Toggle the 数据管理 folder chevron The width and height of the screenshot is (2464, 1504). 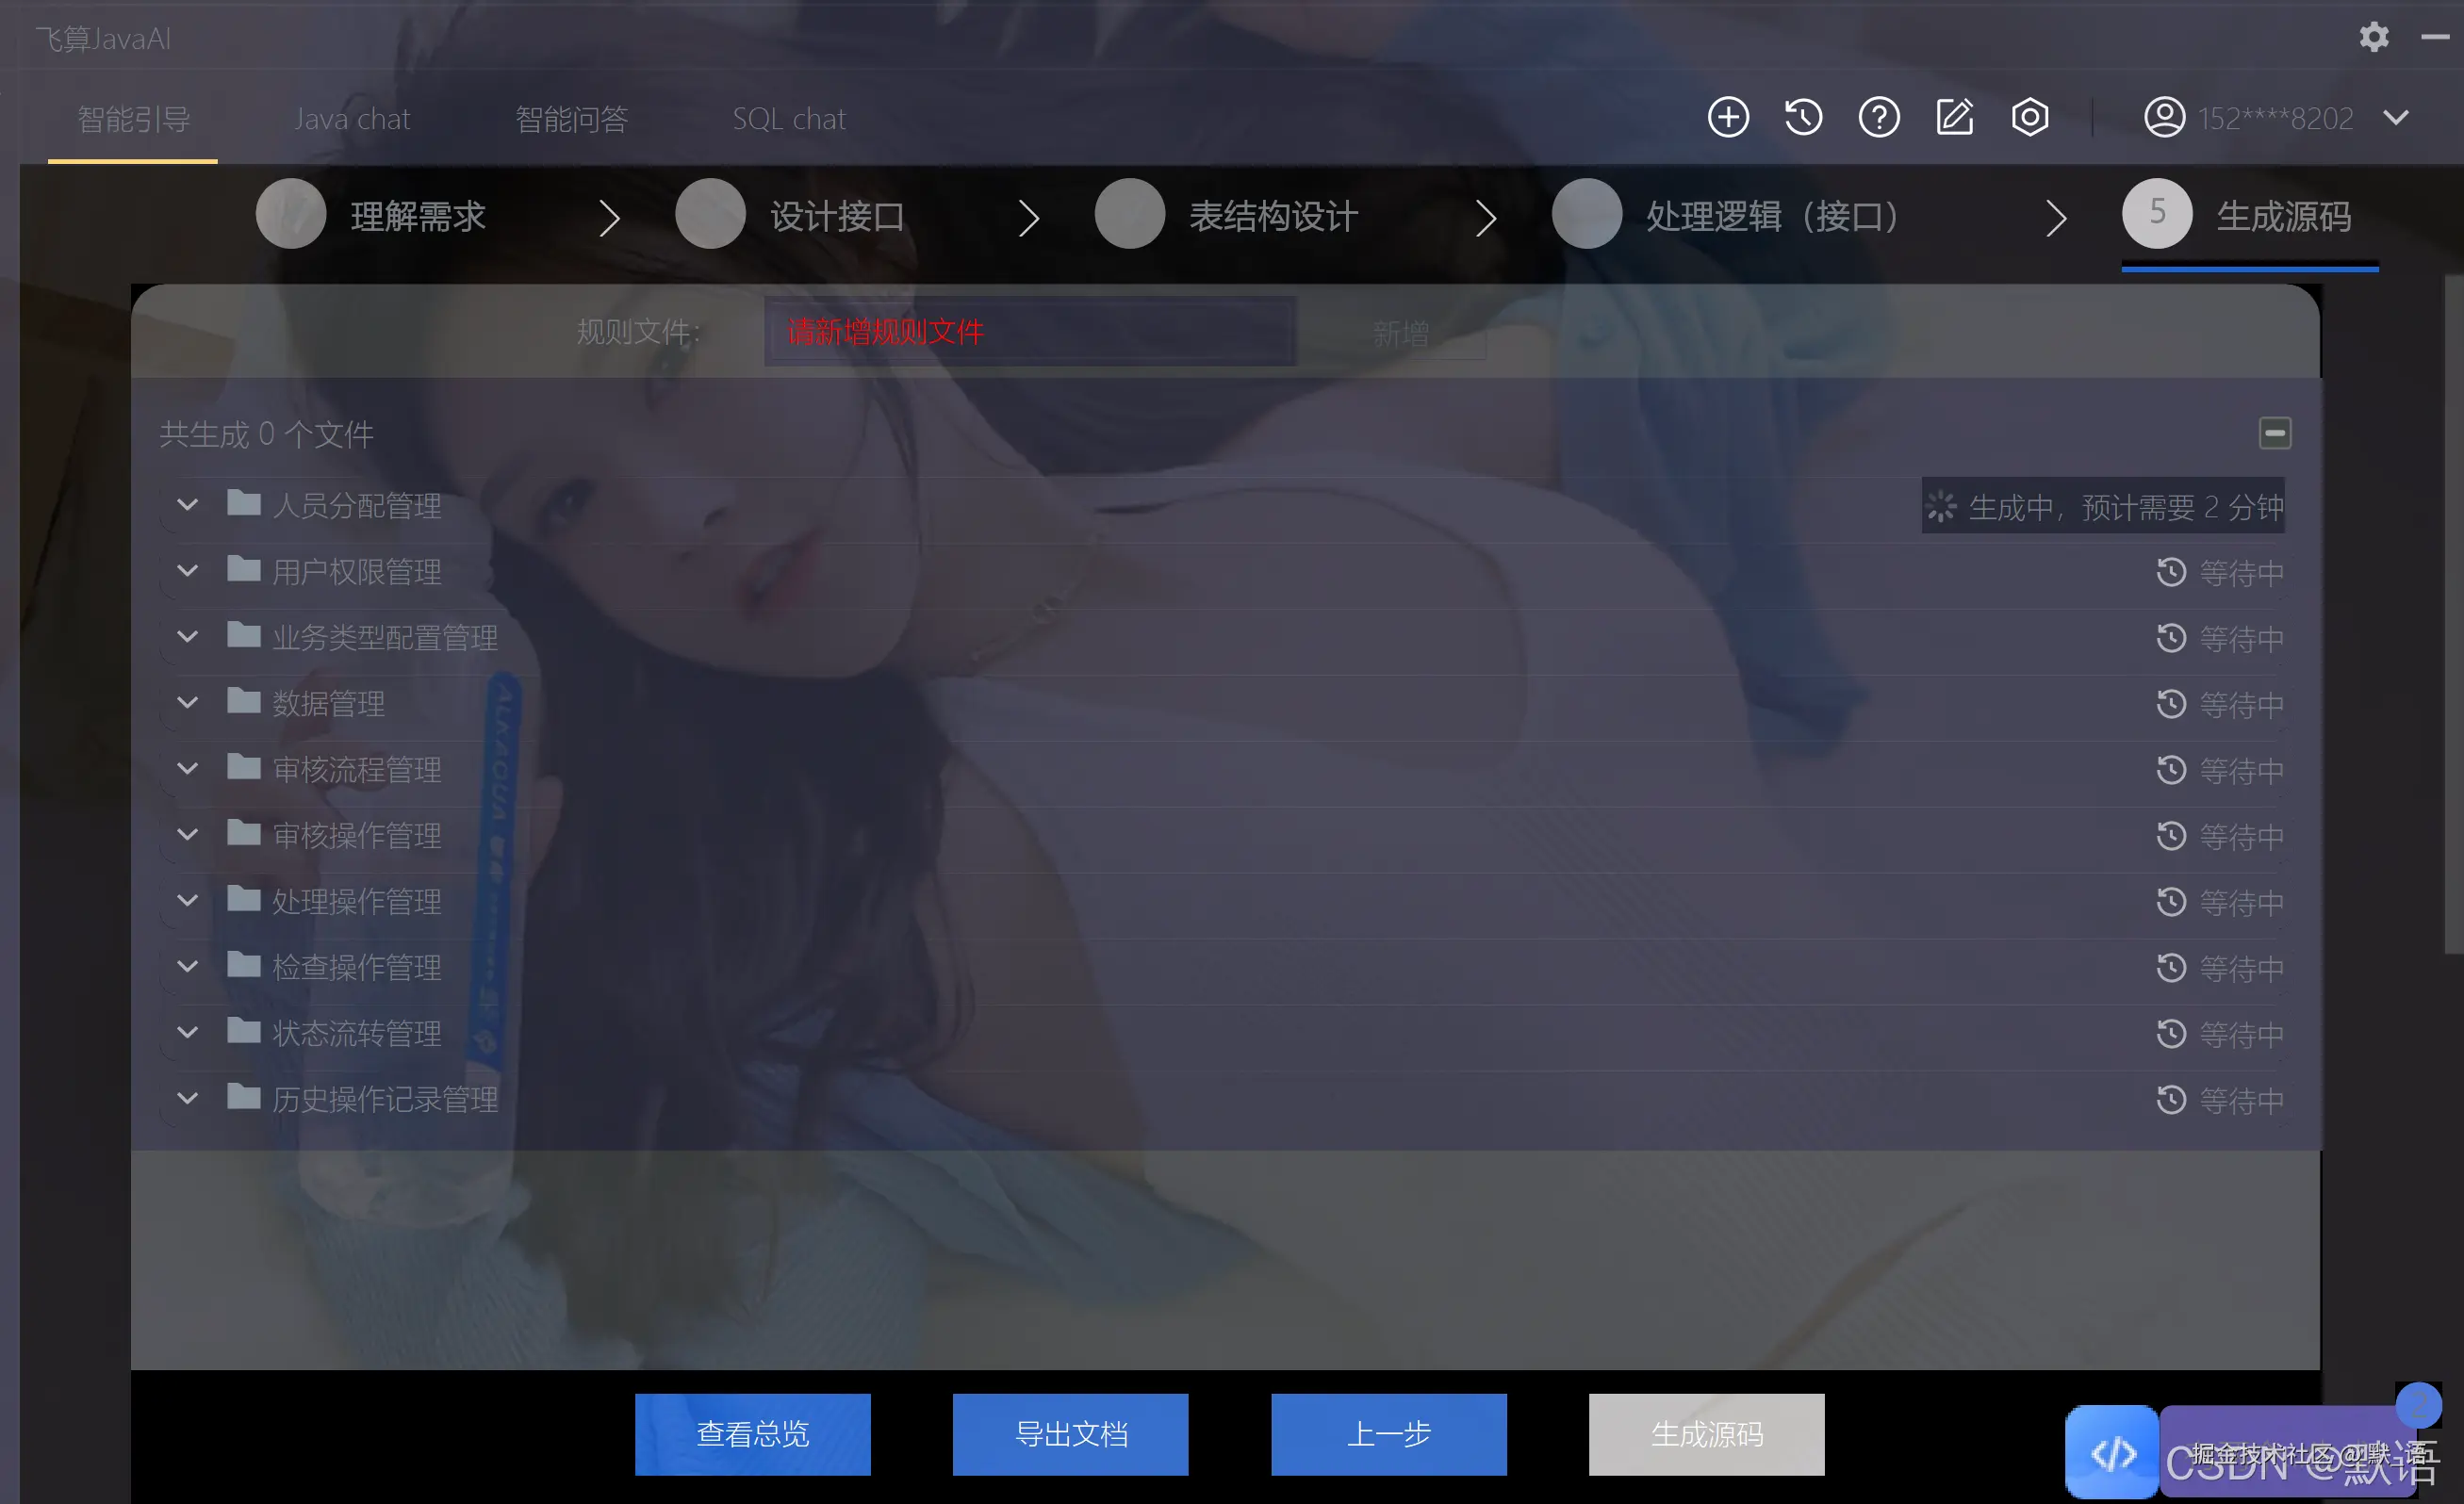187,703
